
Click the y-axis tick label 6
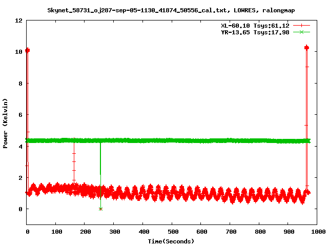click(20, 115)
